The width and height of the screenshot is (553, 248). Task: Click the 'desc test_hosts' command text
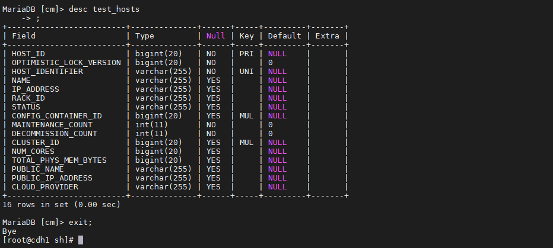104,9
